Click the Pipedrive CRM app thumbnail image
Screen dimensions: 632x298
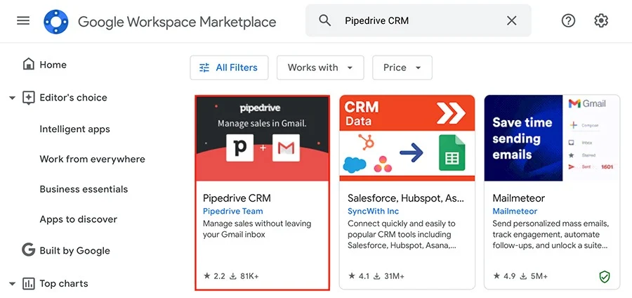[263, 138]
